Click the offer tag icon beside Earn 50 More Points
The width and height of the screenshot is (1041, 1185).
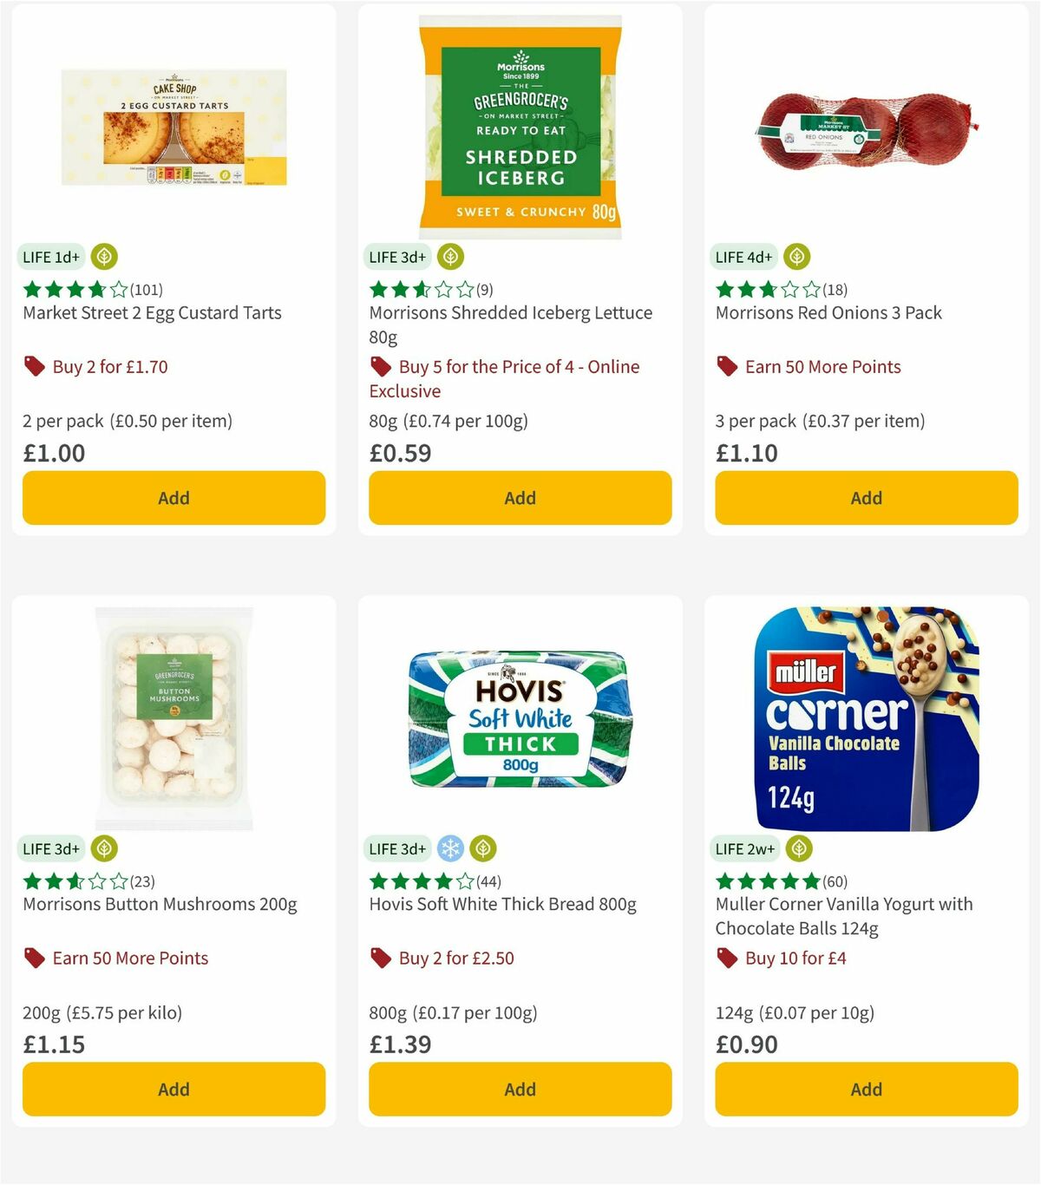pyautogui.click(x=727, y=366)
